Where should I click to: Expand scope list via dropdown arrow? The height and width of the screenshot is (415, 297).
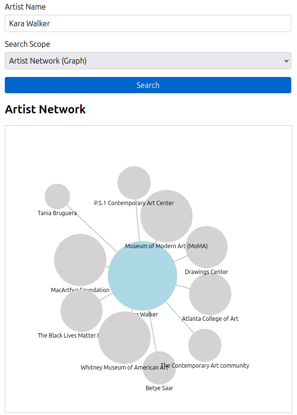(x=286, y=61)
